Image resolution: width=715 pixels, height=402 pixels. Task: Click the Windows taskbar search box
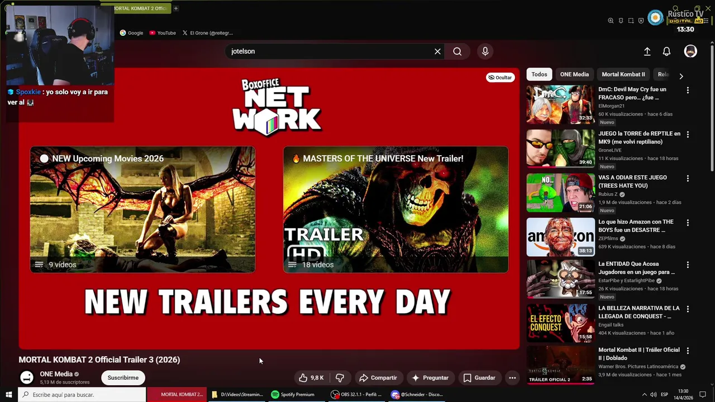click(82, 395)
